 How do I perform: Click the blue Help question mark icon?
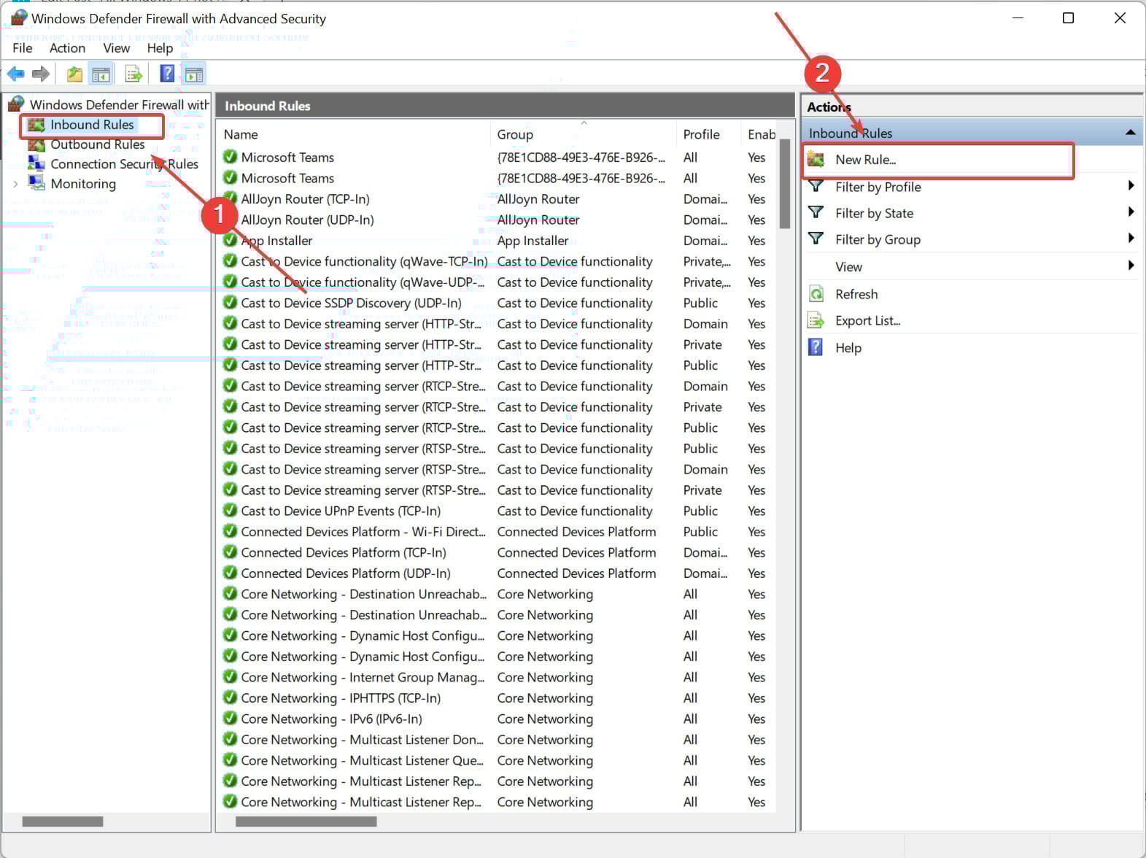[167, 74]
